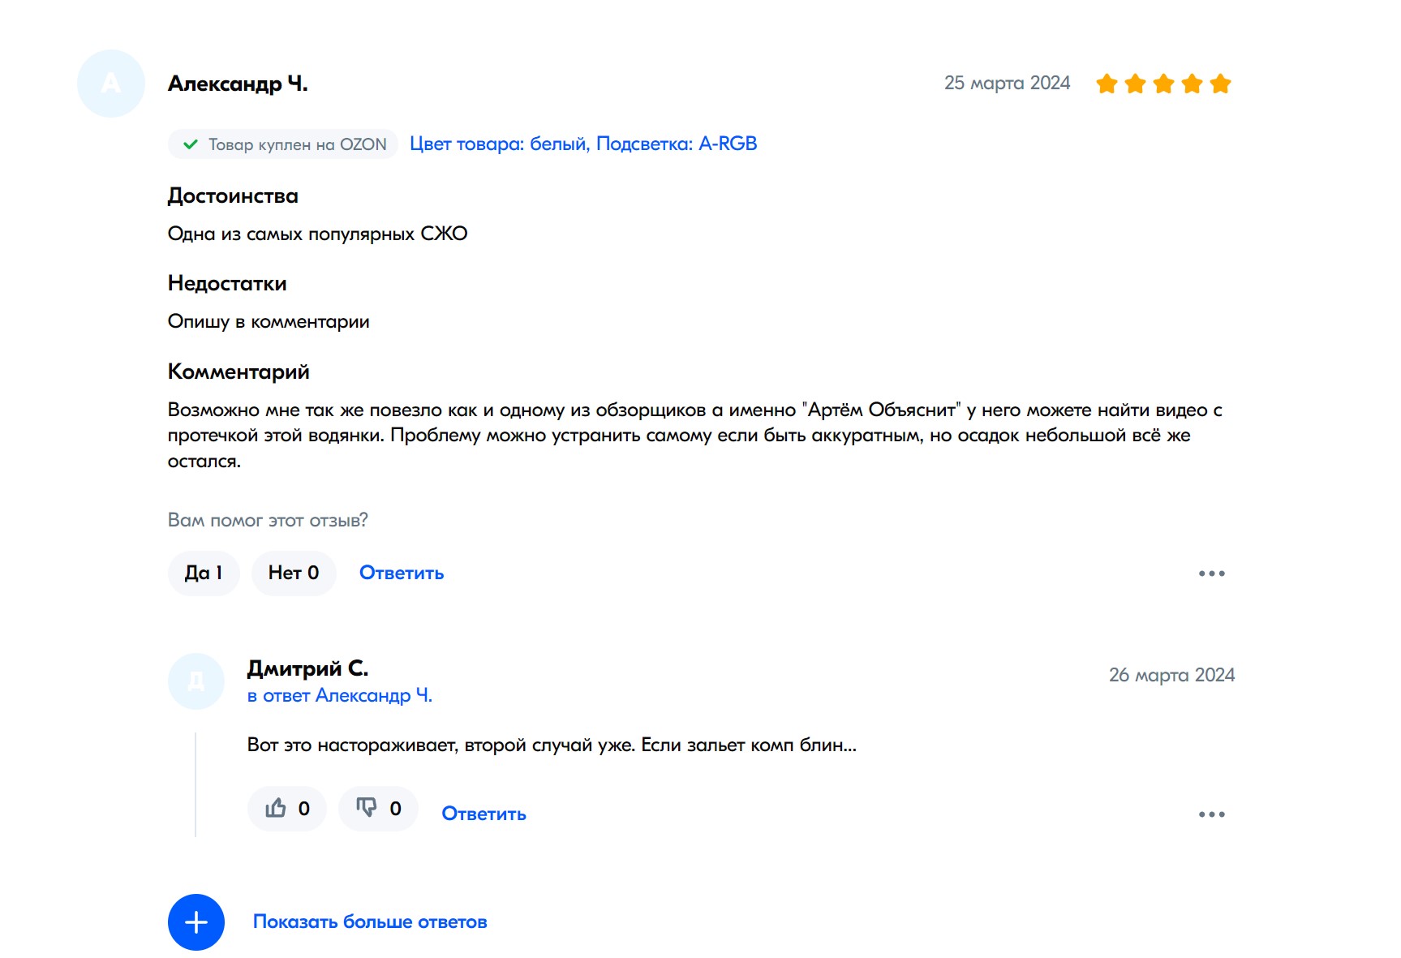Reply to Александр's review via Ответить
The height and width of the screenshot is (958, 1401).
pos(402,574)
